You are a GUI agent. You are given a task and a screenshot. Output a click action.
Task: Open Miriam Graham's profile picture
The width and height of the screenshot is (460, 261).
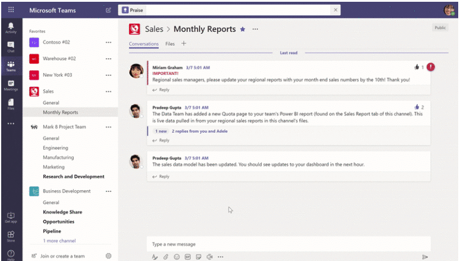[136, 71]
